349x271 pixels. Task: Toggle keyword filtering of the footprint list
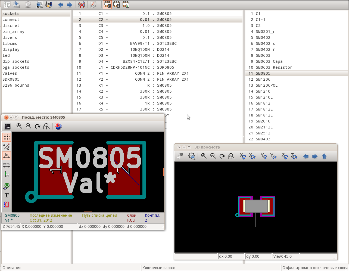[x=107, y=5]
